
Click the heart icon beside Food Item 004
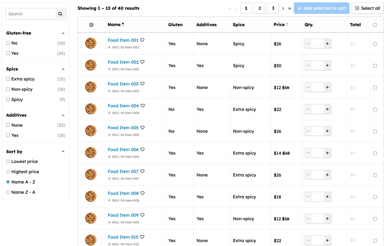(142, 106)
